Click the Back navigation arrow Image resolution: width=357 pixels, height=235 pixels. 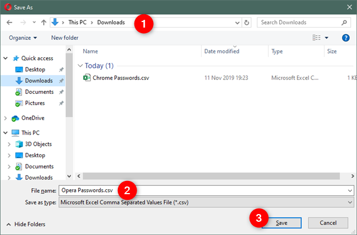coord(9,23)
